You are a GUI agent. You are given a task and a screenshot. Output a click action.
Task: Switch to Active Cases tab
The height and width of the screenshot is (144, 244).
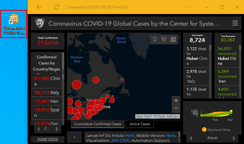coord(140,124)
